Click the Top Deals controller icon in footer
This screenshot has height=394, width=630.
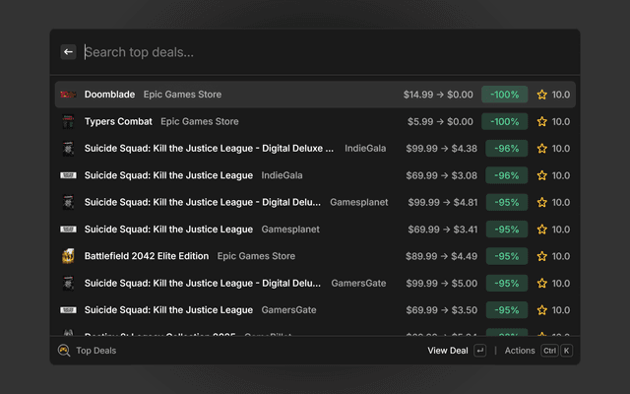(64, 351)
